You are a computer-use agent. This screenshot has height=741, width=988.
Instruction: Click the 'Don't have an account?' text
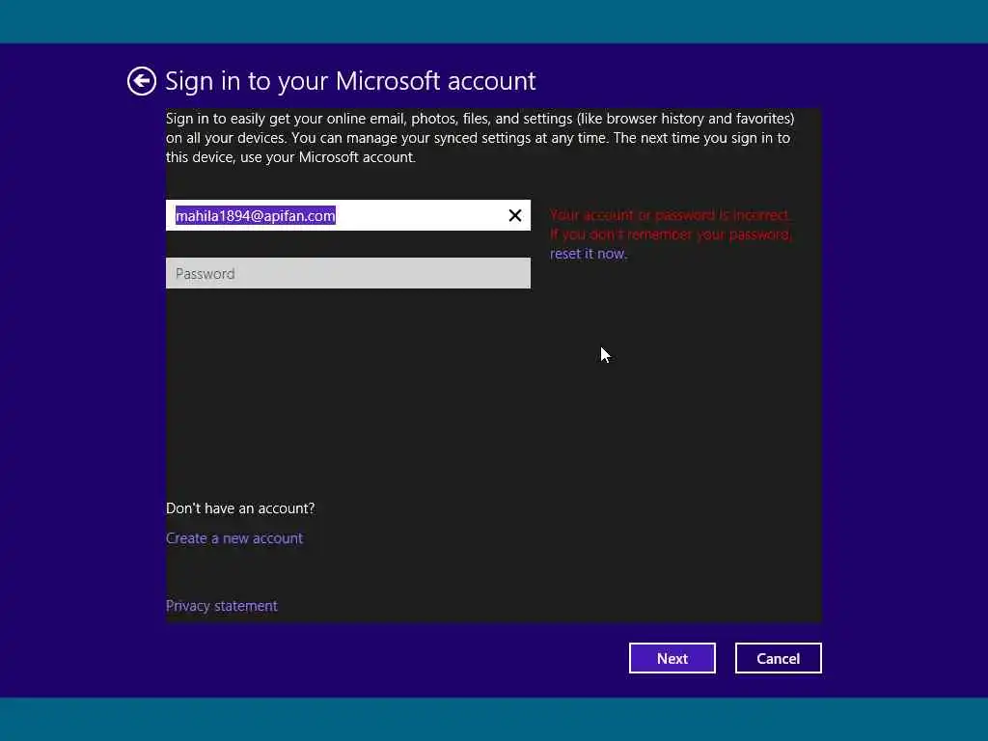[x=240, y=508]
